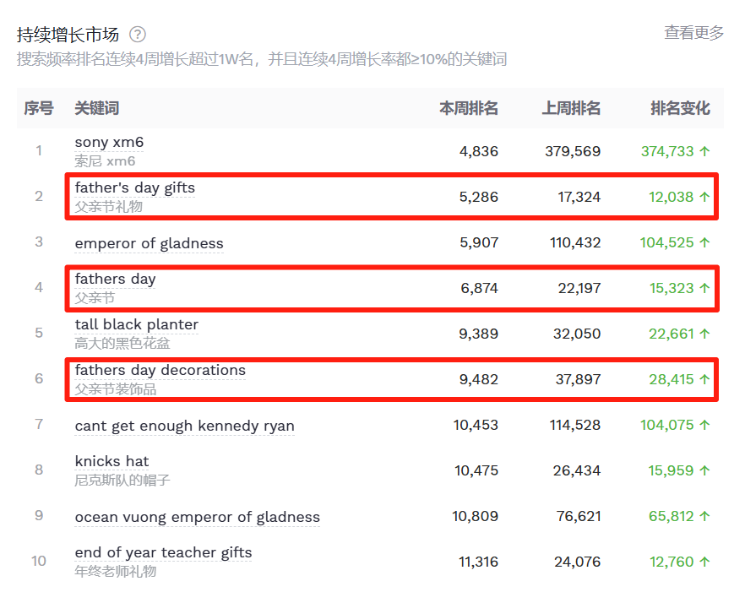
Task: Open the emperor of gladness keyword
Action: pyautogui.click(x=150, y=243)
